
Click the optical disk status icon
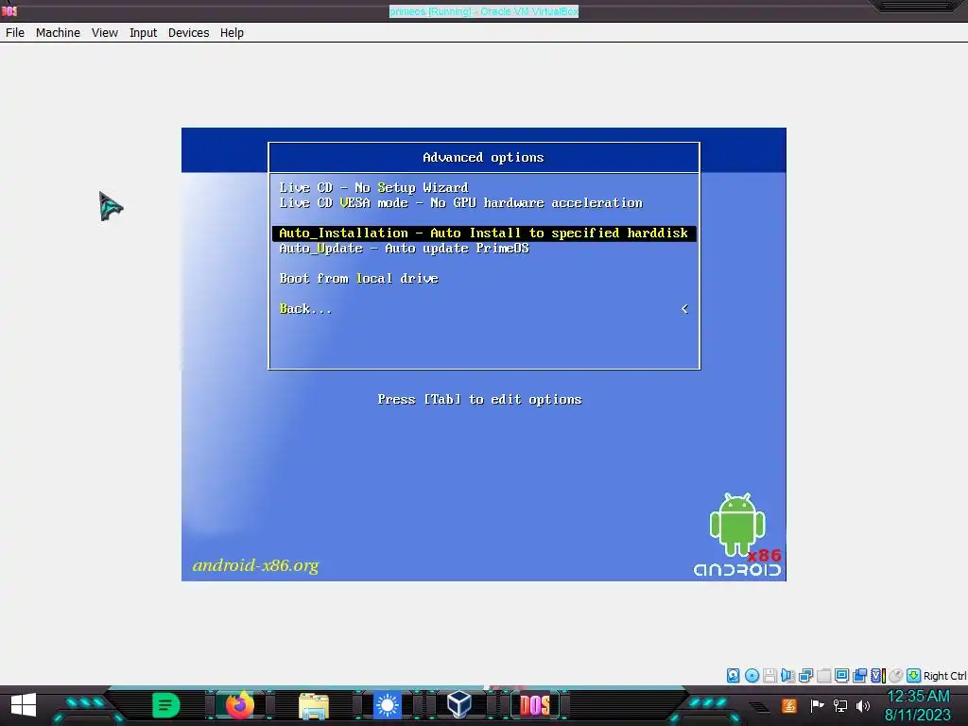coord(752,675)
